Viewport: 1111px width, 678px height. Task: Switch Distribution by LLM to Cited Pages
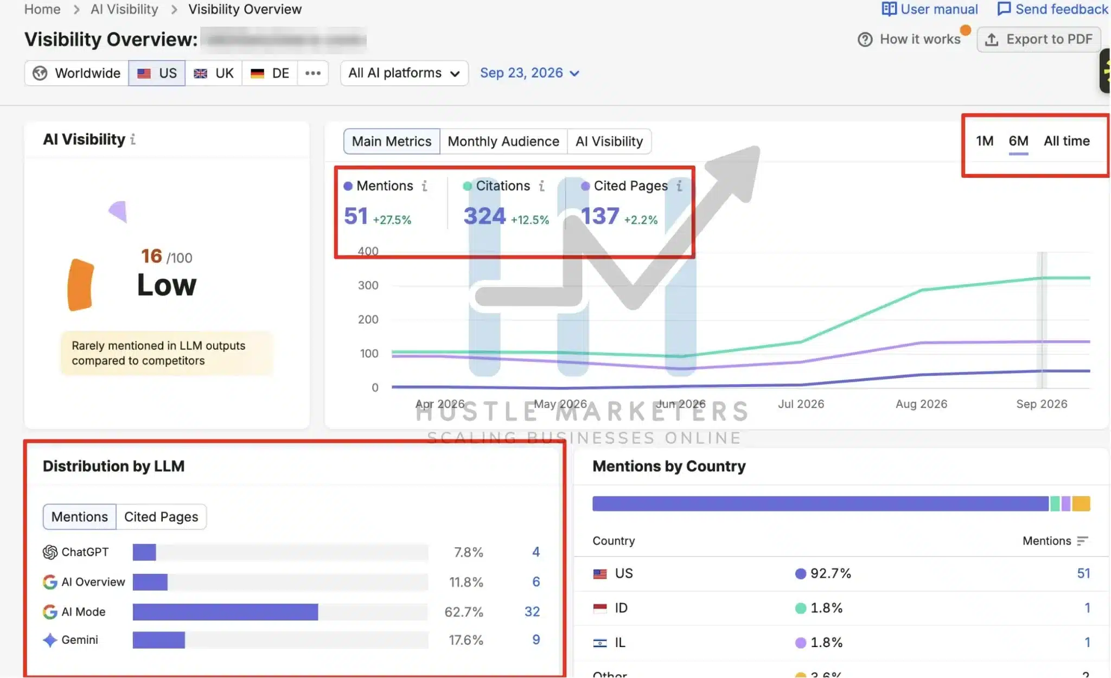tap(161, 517)
